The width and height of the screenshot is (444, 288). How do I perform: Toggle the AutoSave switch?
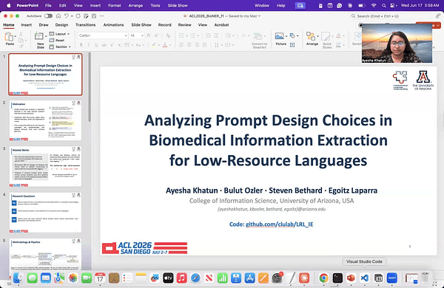pos(48,16)
